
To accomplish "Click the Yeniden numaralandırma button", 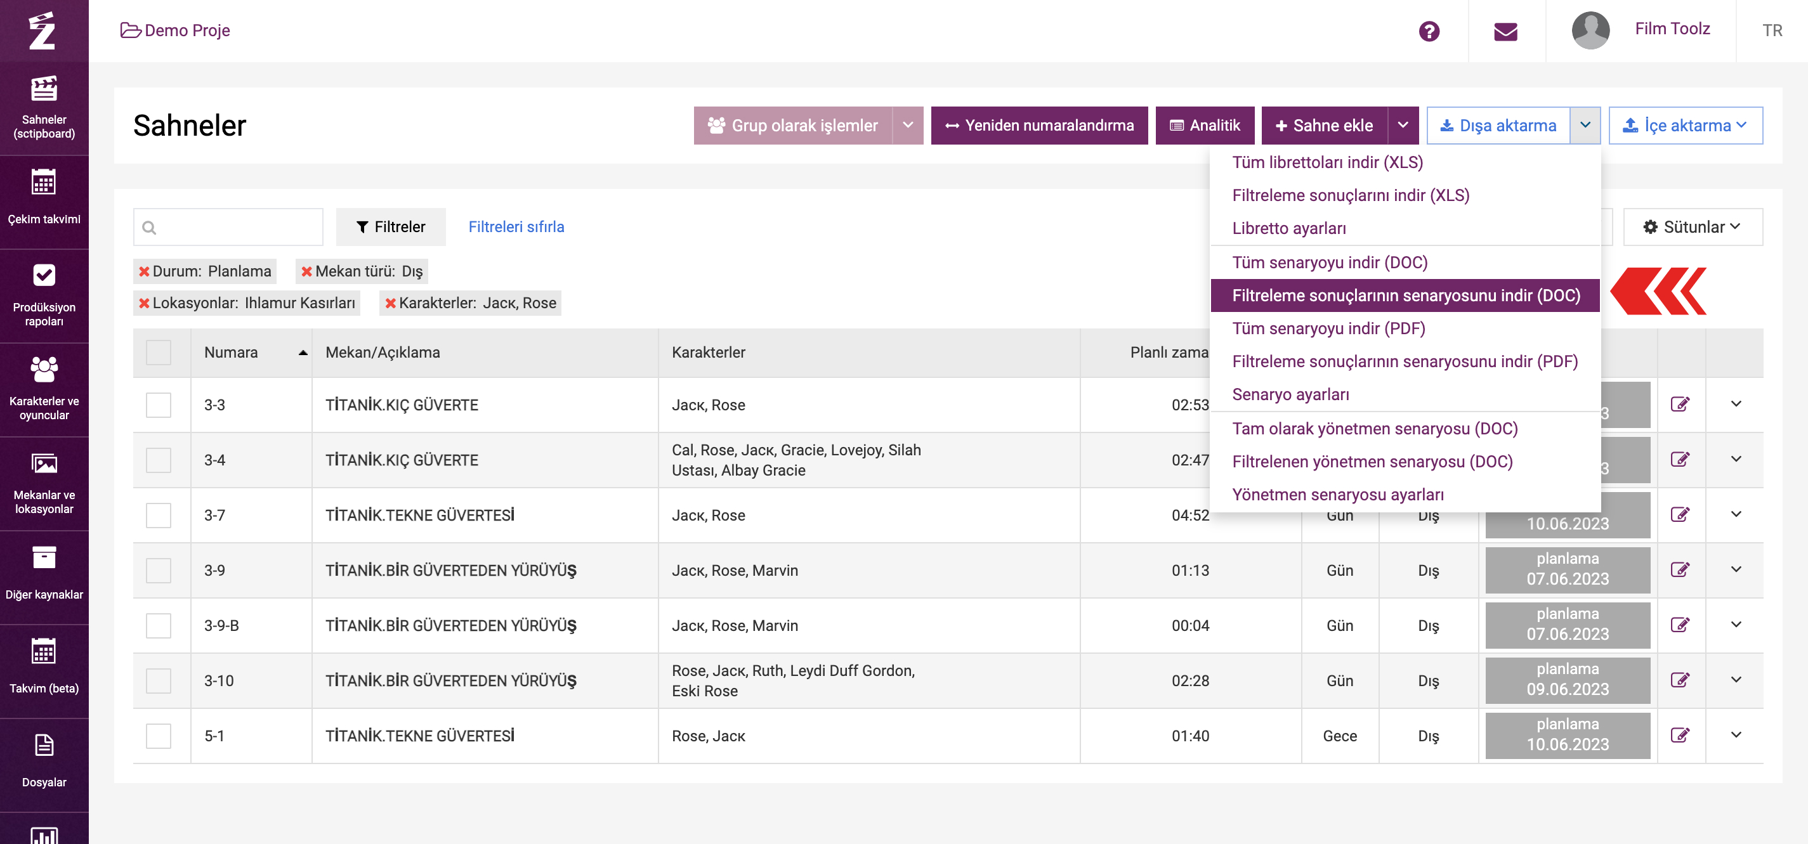I will click(1038, 126).
